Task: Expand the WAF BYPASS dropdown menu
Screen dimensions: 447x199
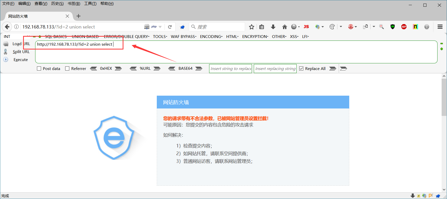Action: tap(184, 36)
